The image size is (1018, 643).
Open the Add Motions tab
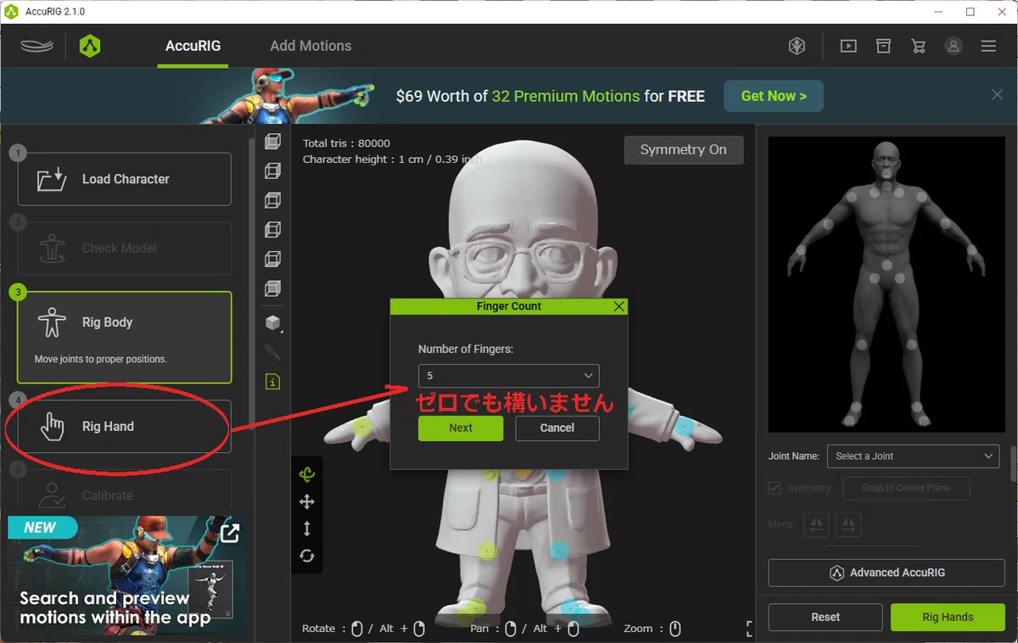(x=310, y=46)
